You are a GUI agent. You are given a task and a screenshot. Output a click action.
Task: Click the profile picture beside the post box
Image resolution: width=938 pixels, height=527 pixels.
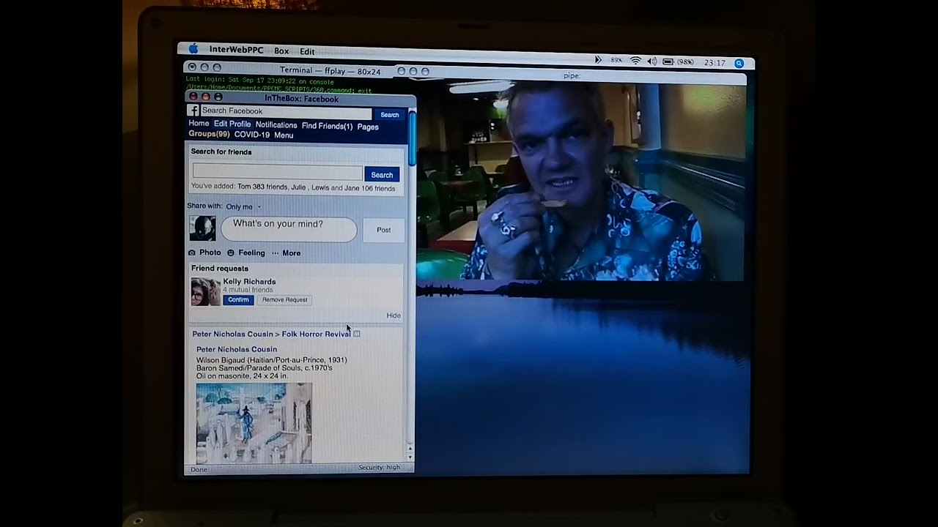(203, 228)
